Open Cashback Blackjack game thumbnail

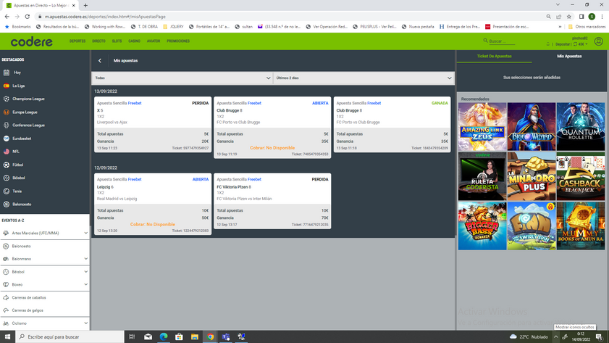581,176
